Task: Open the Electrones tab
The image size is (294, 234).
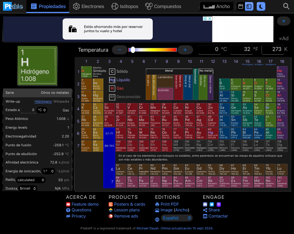Action: (88, 7)
